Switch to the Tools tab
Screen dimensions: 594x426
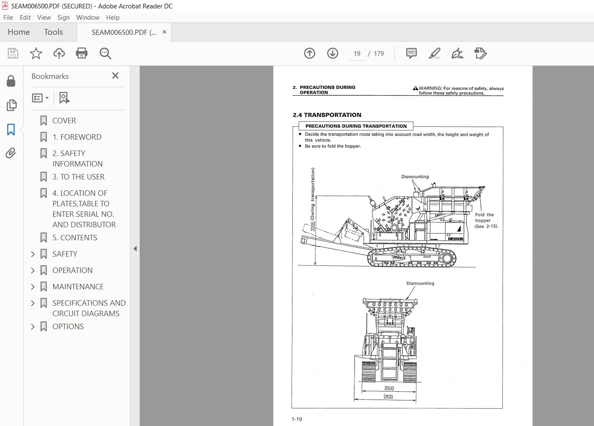(x=53, y=32)
